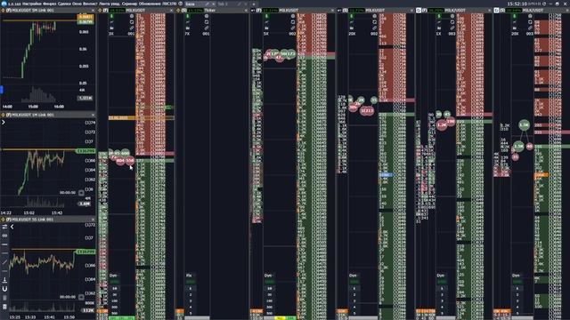
Task: Open gear settings in the 1X 003 order book
Action: [452, 16]
